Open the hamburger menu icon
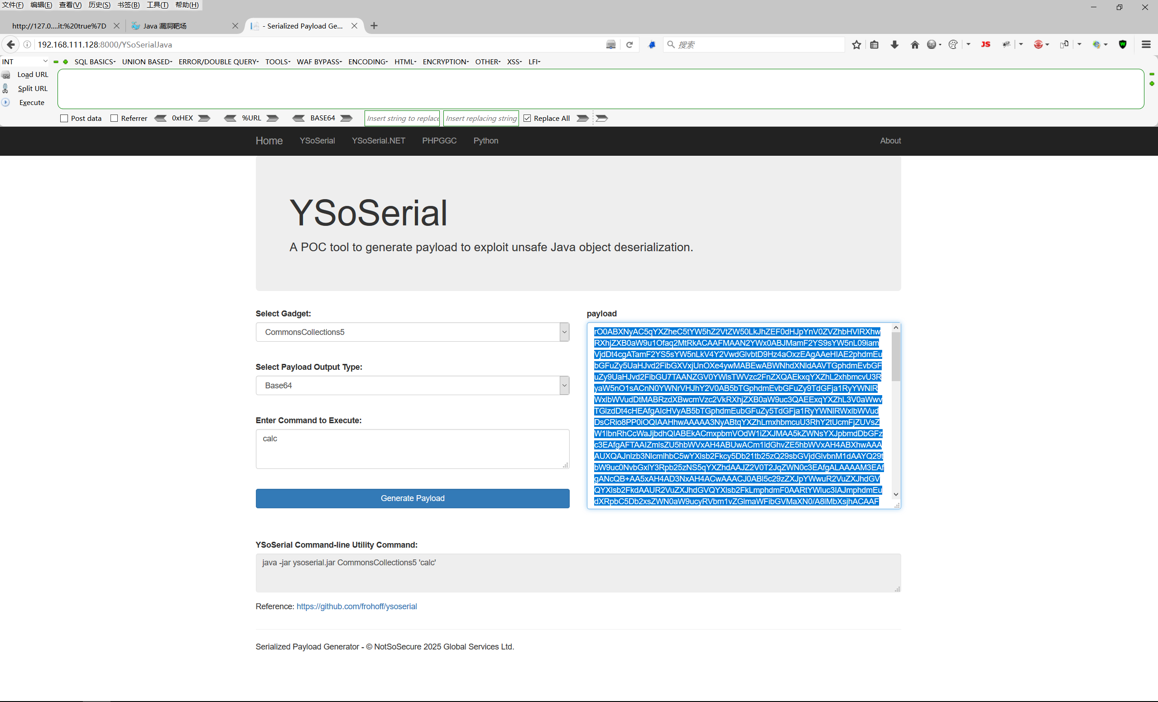1158x702 pixels. pos(1146,45)
